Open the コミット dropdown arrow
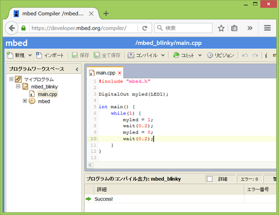 200,55
